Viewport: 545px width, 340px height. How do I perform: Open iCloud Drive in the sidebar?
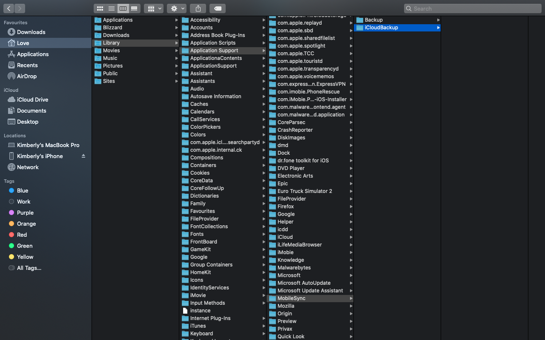point(46,99)
